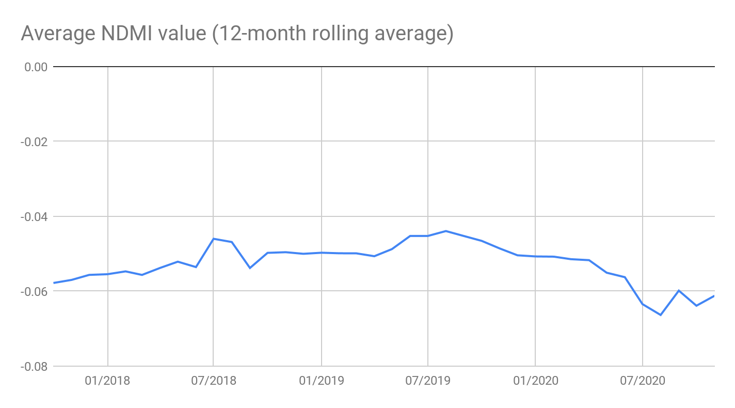This screenshot has width=735, height=408.
Task: Select the 07/2018 x-axis date label
Action: 214,381
